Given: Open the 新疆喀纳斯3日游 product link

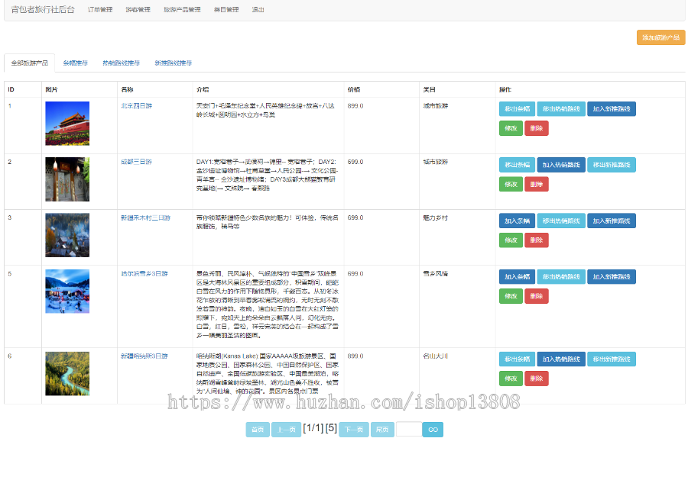Looking at the screenshot, I should pyautogui.click(x=144, y=356).
